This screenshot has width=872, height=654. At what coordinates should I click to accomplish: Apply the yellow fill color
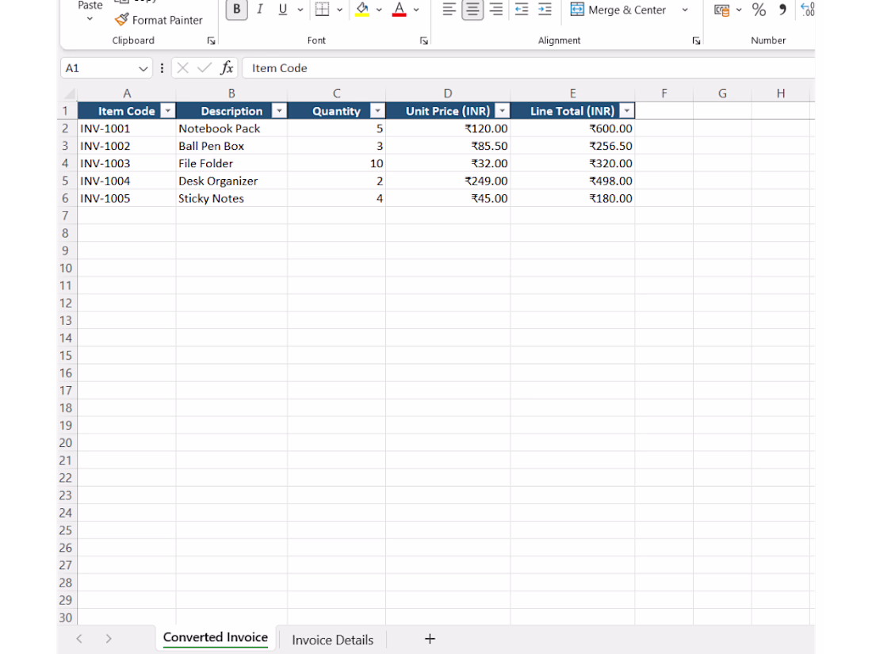point(362,10)
